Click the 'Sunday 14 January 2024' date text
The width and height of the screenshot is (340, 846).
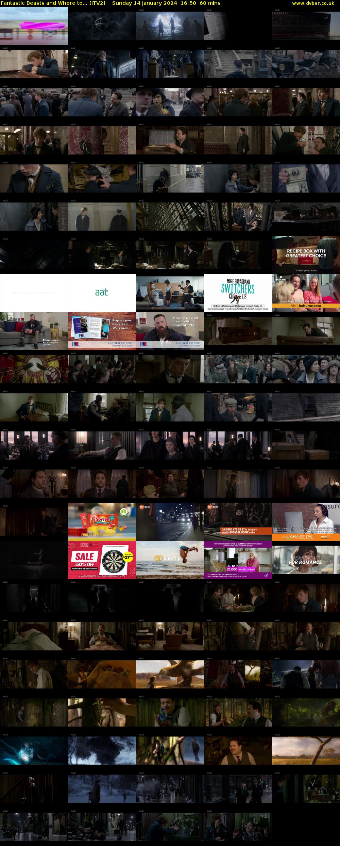tap(144, 3)
